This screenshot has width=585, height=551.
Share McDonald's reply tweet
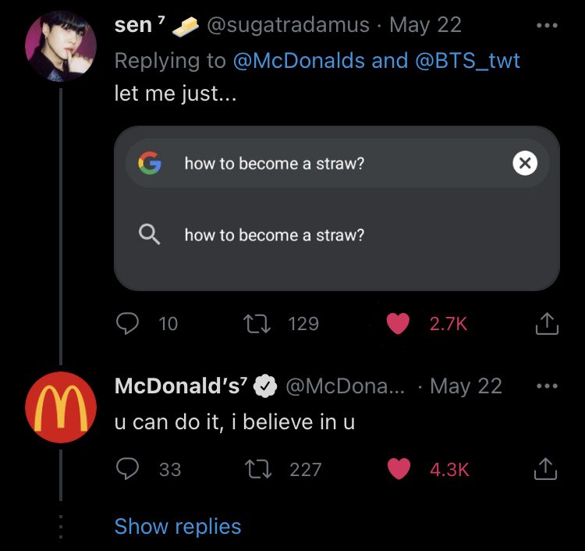(545, 468)
